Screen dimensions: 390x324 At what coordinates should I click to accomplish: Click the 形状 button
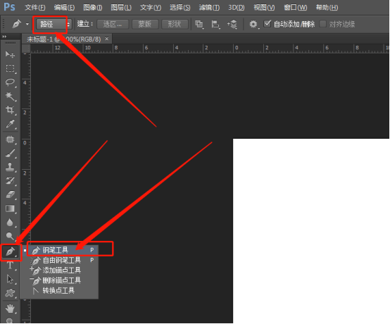(x=175, y=25)
